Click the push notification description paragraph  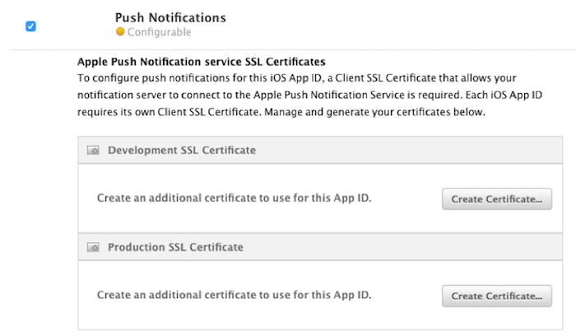tap(309, 95)
